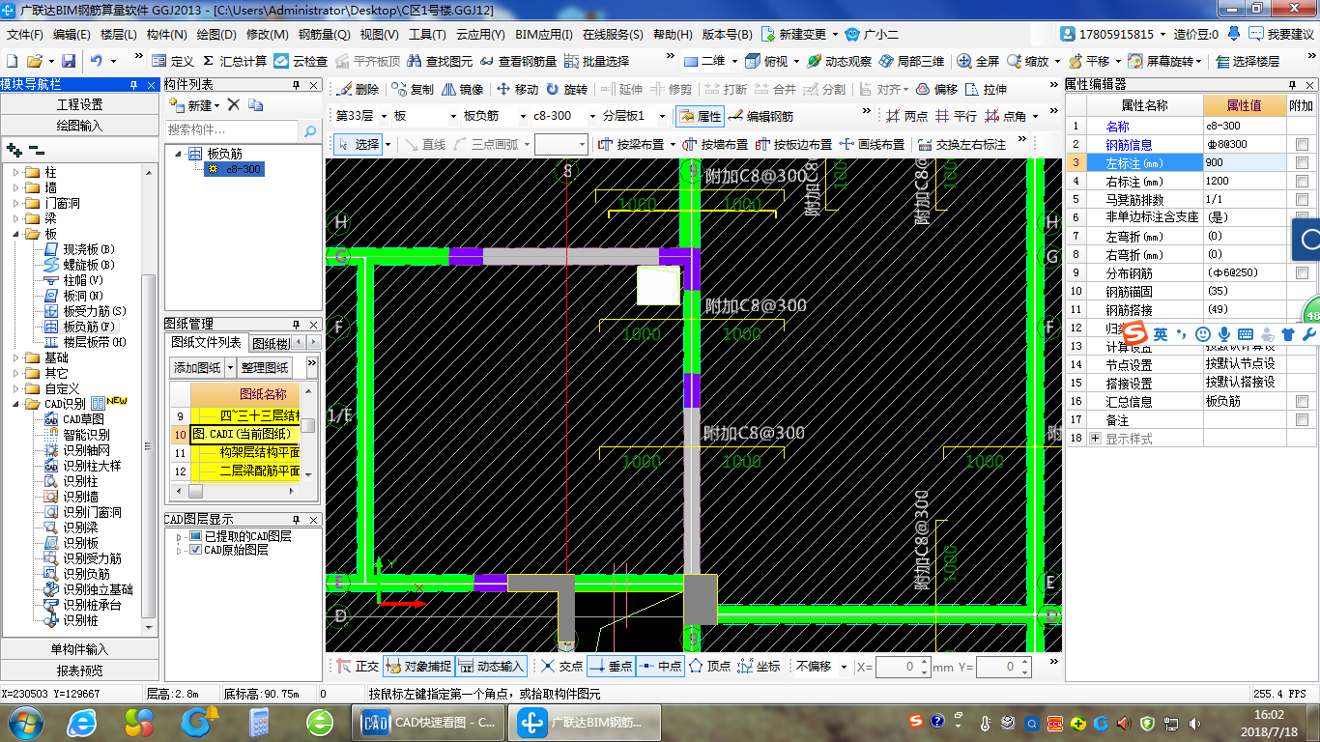
Task: Click the 复制 copy tool
Action: (413, 89)
